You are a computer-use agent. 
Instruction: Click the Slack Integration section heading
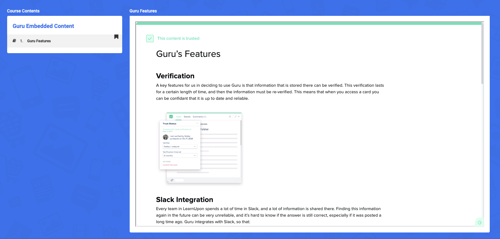click(184, 200)
